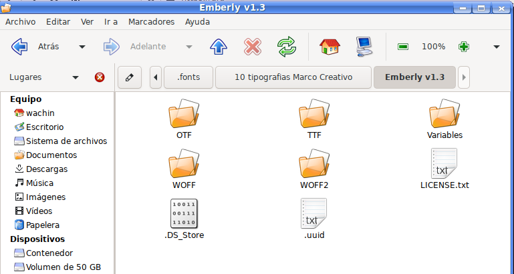Close the Lugares side pane

[x=100, y=77]
